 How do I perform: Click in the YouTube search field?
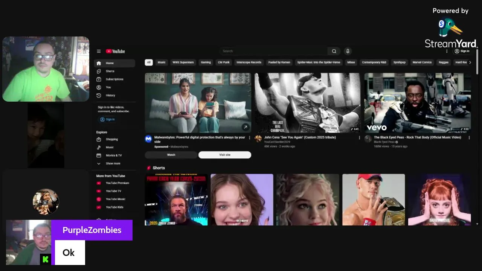(x=274, y=51)
